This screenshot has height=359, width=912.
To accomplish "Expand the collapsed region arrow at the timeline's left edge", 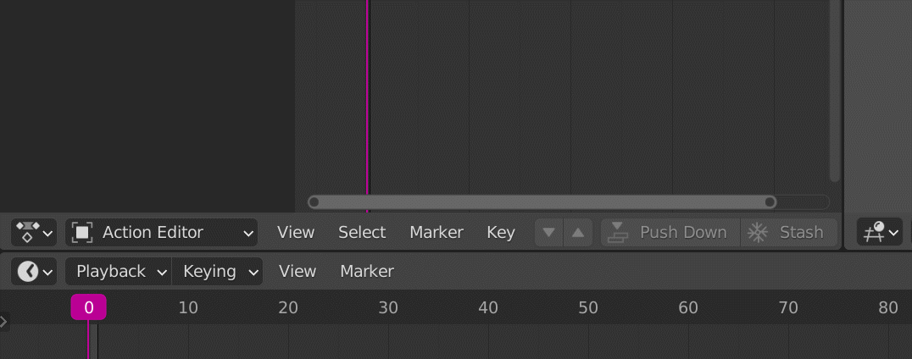I will 4,321.
